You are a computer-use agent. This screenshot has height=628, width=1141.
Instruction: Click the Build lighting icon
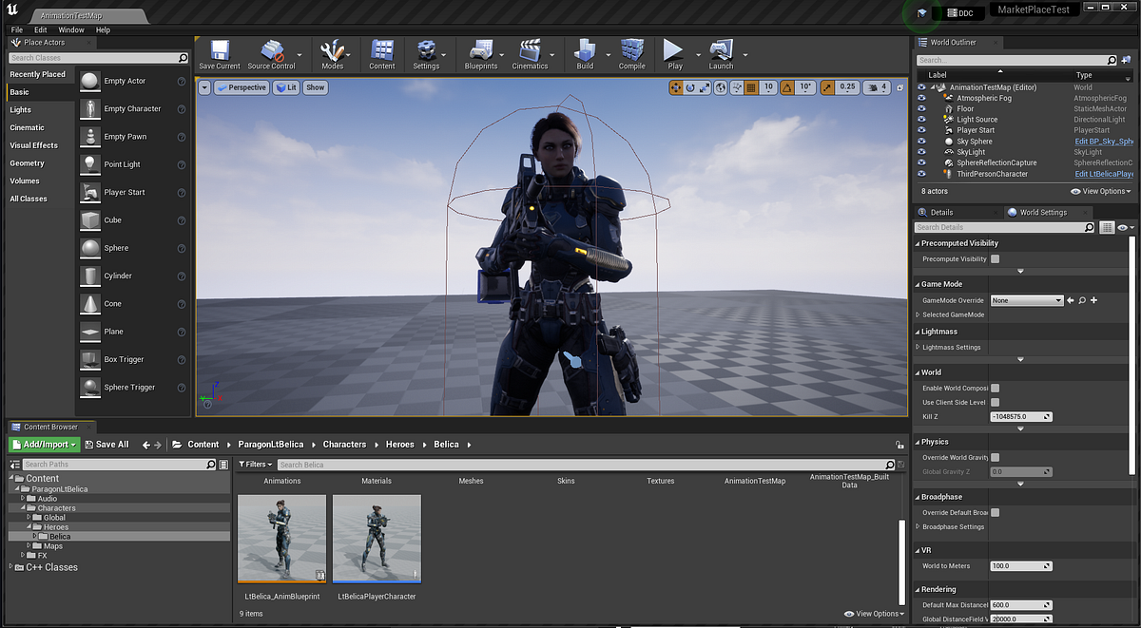585,51
